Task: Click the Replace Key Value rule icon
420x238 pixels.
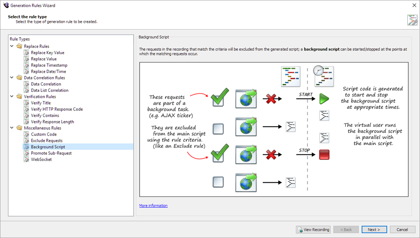Action: [26, 53]
